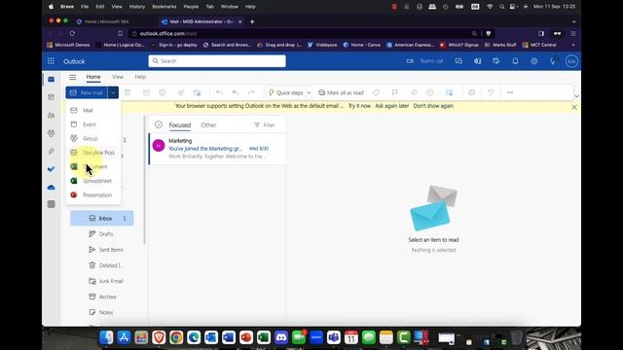Click the Delete trash icon in ribbon

coord(128,92)
